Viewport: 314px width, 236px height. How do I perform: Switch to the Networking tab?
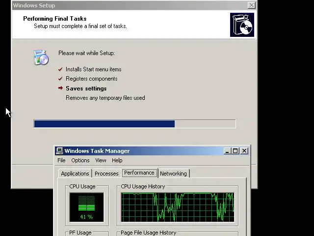173,174
